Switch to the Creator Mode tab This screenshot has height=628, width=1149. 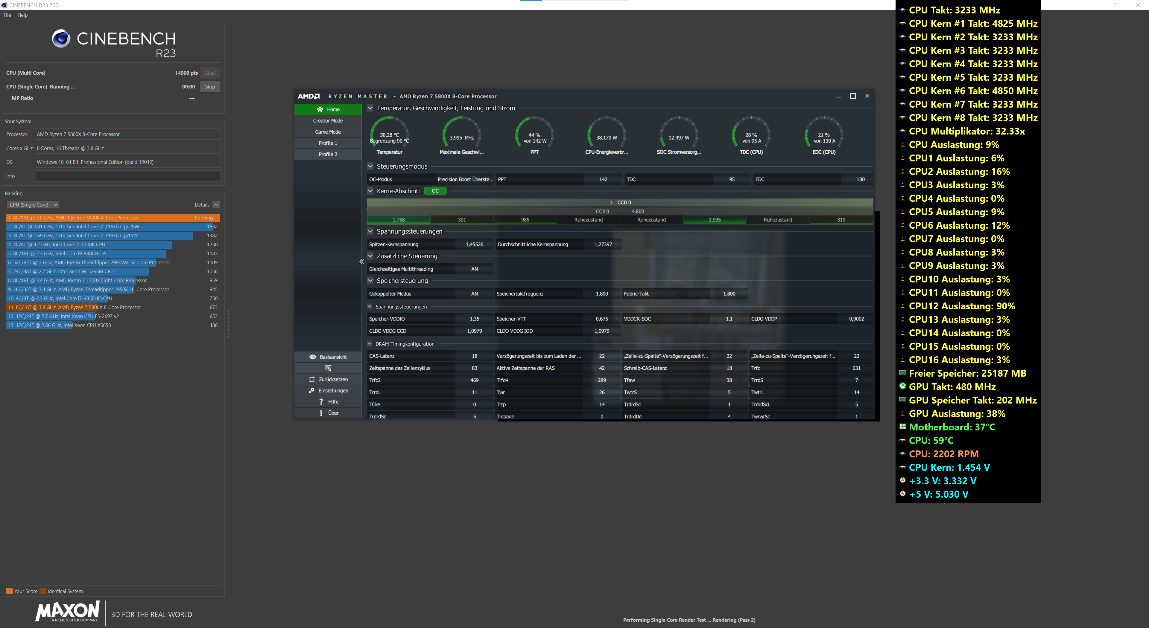pos(328,121)
